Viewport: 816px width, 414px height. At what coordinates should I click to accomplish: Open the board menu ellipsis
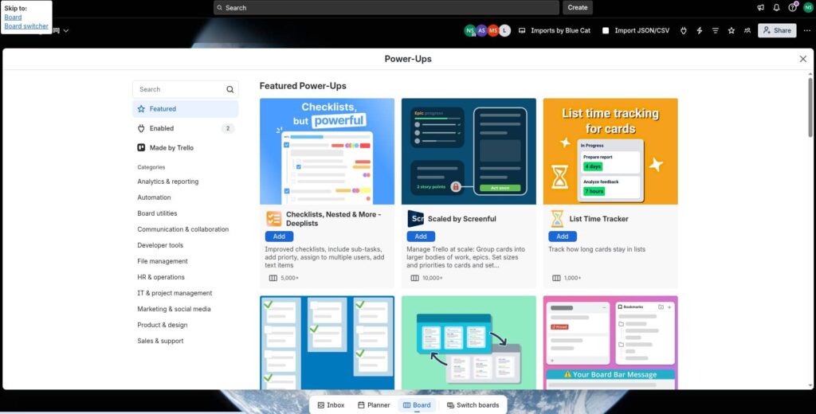click(806, 31)
